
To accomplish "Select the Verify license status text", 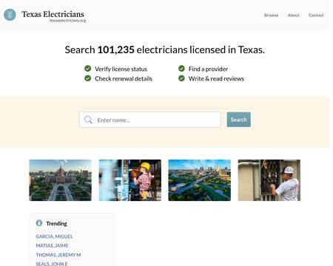I will (121, 69).
